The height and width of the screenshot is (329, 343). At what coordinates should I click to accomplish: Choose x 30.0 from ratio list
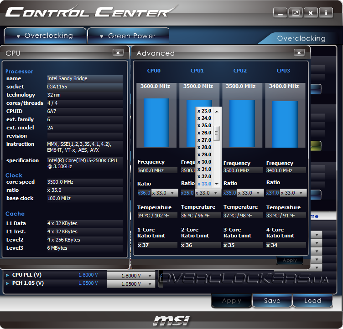pyautogui.click(x=204, y=162)
